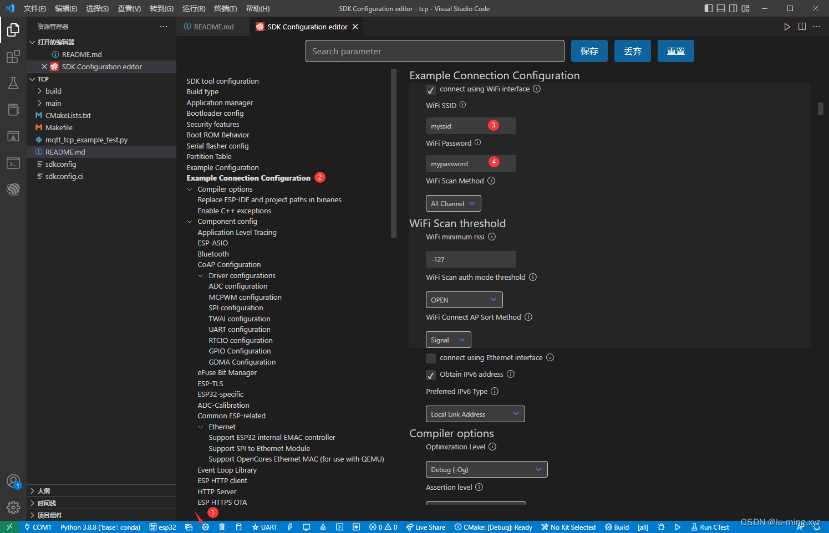Screen dimensions: 829x533
Task: Select Partition Table in the config tree
Action: point(209,156)
